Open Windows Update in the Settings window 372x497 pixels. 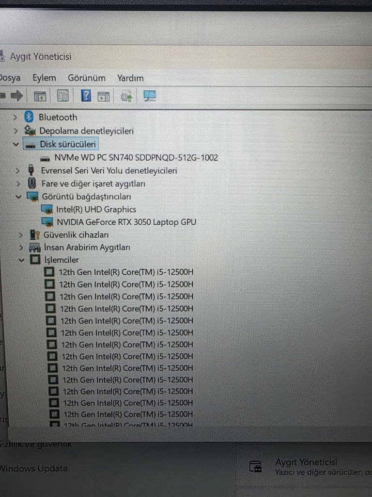click(x=33, y=468)
